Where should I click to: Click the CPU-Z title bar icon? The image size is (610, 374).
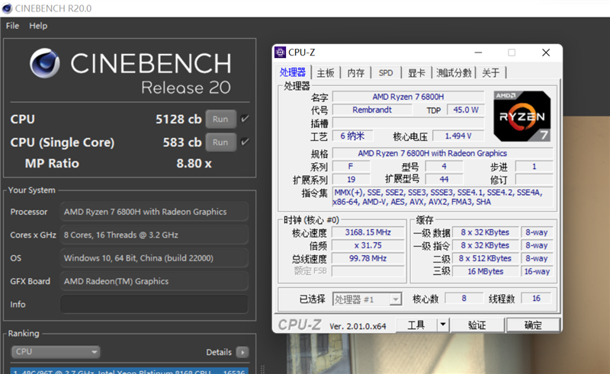pyautogui.click(x=280, y=52)
